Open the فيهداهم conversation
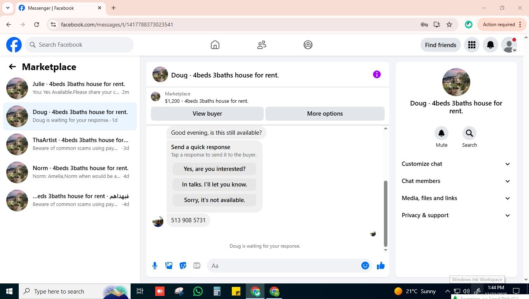Image resolution: width=529 pixels, height=299 pixels. (x=70, y=201)
